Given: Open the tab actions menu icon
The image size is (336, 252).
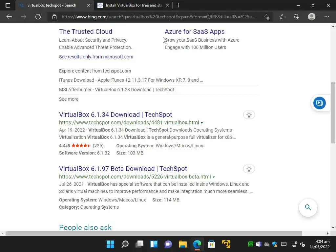Looking at the screenshot, I should click(8, 5).
